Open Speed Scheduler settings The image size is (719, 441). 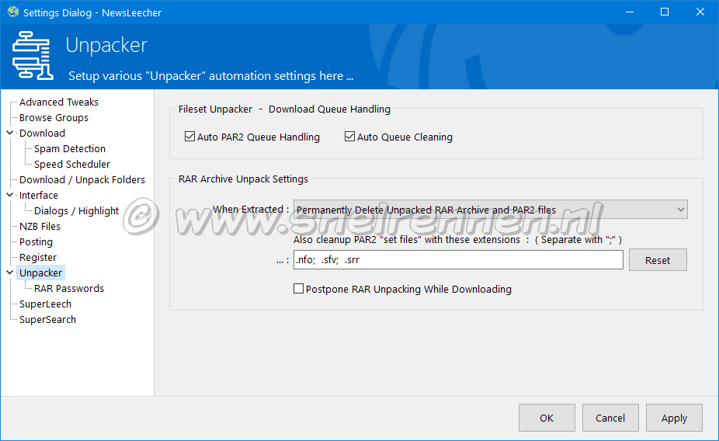click(72, 164)
